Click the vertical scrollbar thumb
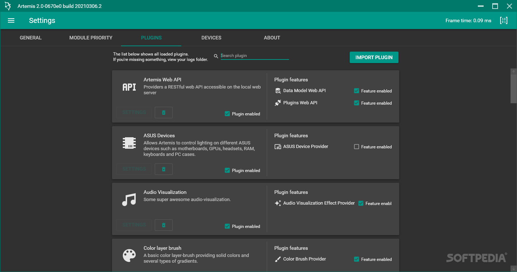Viewport: 517px width, 272px height. pyautogui.click(x=513, y=89)
